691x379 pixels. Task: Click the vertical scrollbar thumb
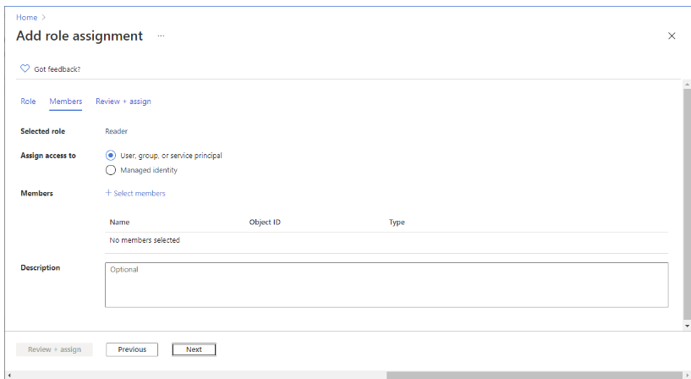click(687, 203)
